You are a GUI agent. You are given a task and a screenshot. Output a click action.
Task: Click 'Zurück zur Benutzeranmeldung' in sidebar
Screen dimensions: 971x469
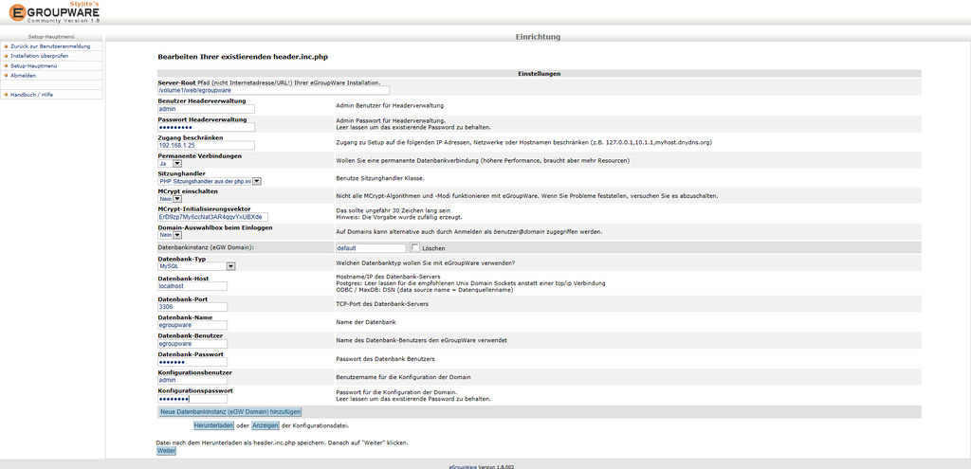tap(50, 45)
